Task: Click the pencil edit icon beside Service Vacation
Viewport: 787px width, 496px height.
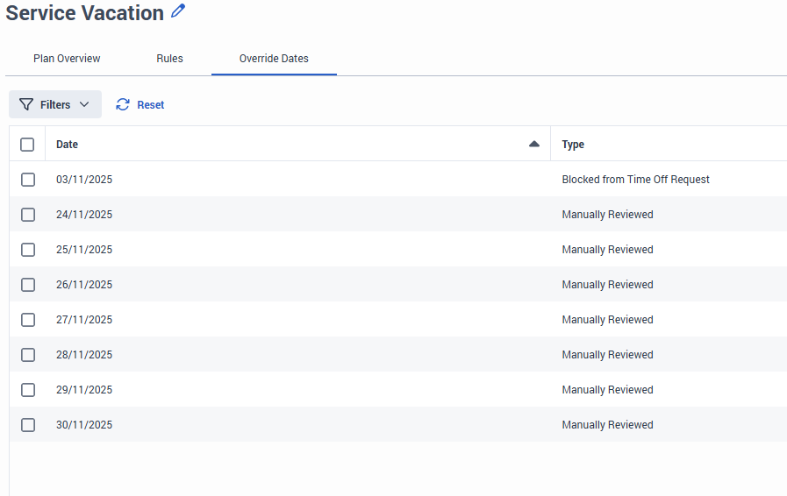Action: coord(179,11)
